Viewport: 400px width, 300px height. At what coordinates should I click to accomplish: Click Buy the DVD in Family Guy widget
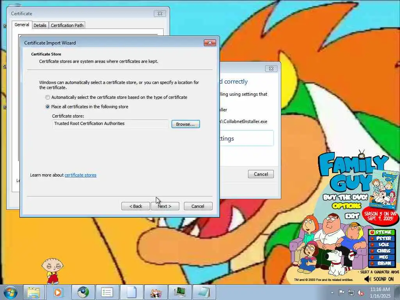pyautogui.click(x=345, y=197)
